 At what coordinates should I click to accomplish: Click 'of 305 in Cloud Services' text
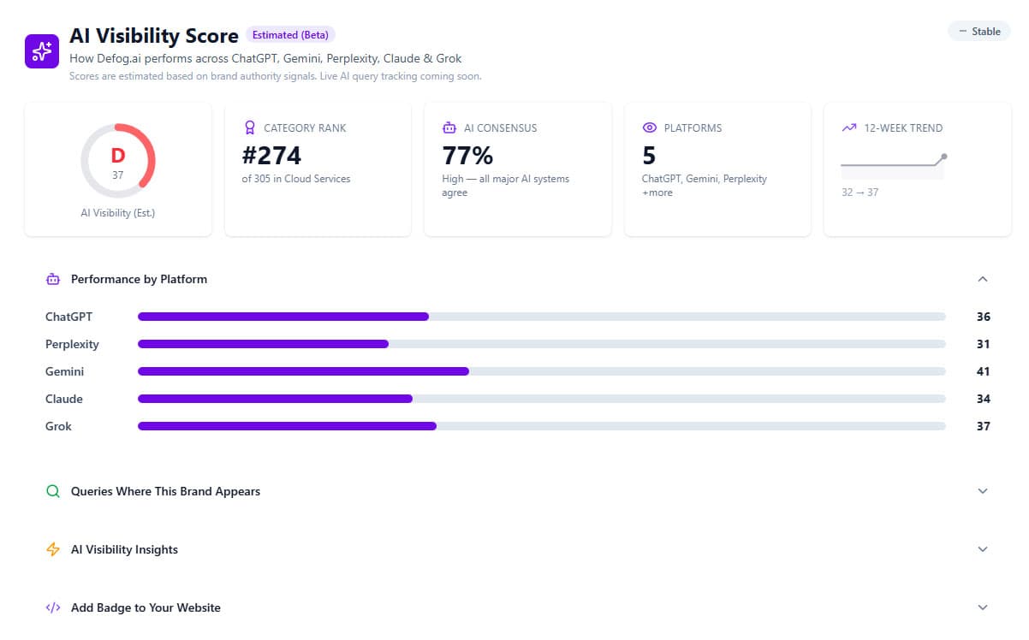coord(296,179)
